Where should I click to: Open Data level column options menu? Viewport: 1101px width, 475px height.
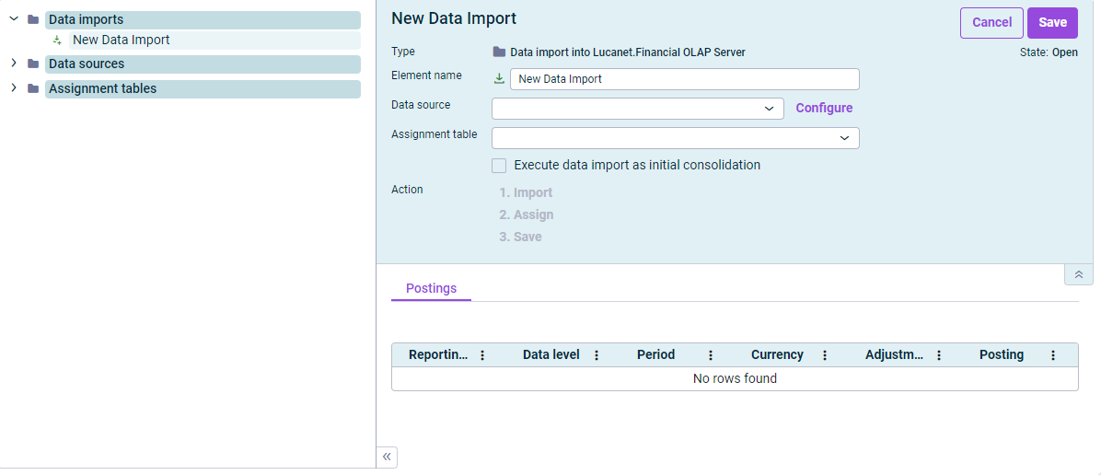click(x=597, y=355)
